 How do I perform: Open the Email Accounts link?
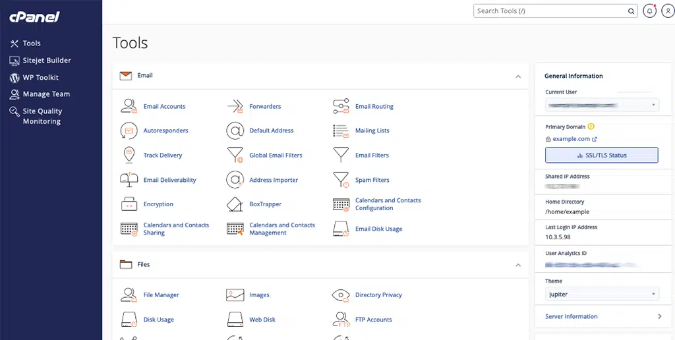tap(164, 106)
